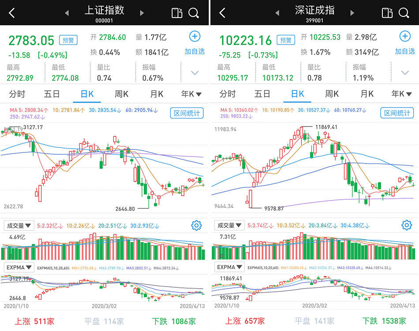
Task: Go to next stock from 深证成指 header
Action: point(352,13)
